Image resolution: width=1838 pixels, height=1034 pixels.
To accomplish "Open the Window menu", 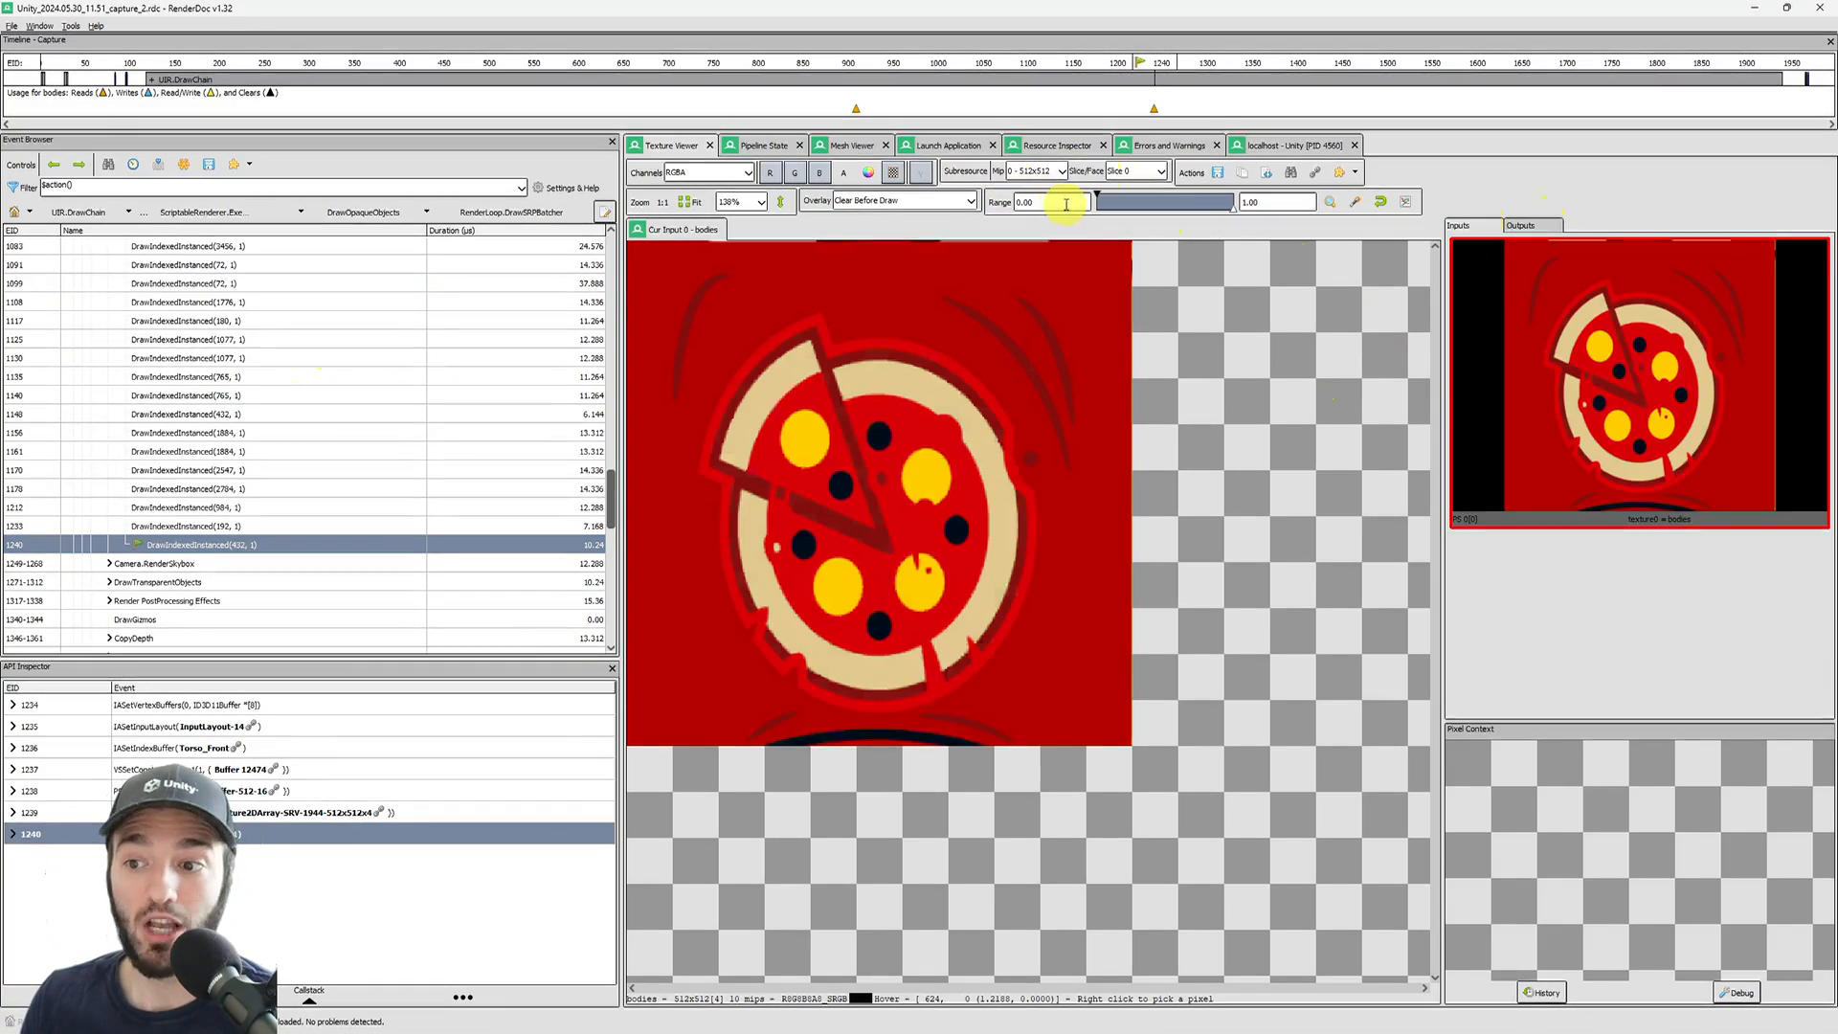I will pos(39,26).
